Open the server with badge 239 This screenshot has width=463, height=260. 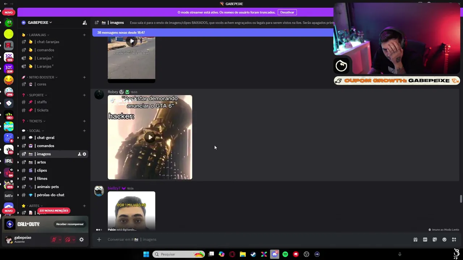(x=9, y=68)
